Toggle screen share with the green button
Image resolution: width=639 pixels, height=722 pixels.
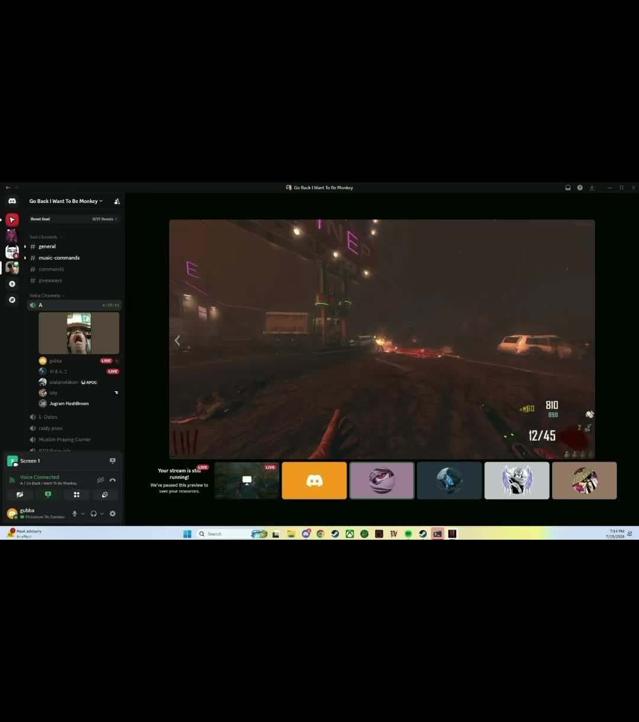pos(48,495)
